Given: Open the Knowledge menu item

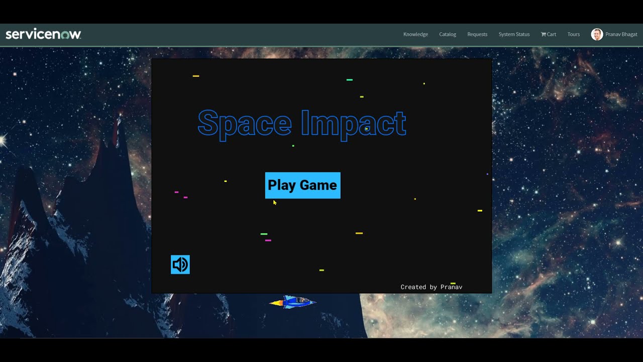Looking at the screenshot, I should pos(415,34).
